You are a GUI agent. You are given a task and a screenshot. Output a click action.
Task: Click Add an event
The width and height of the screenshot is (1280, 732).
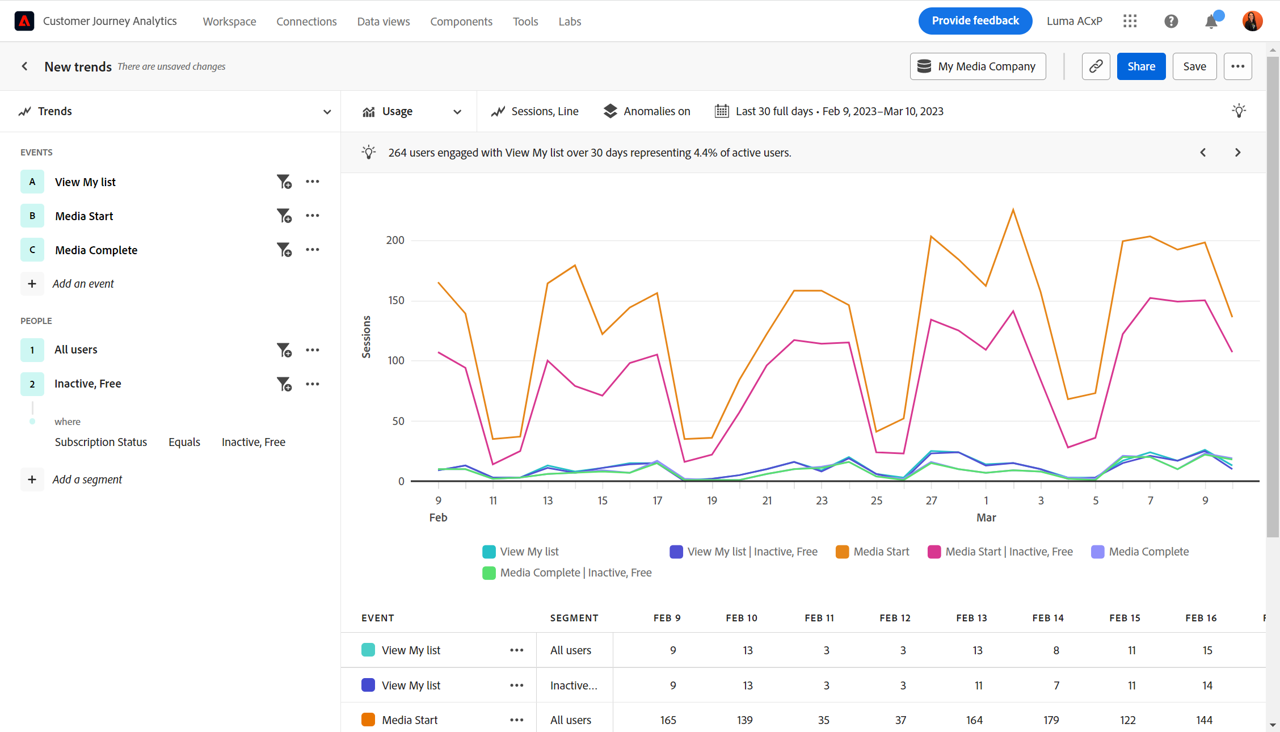83,284
